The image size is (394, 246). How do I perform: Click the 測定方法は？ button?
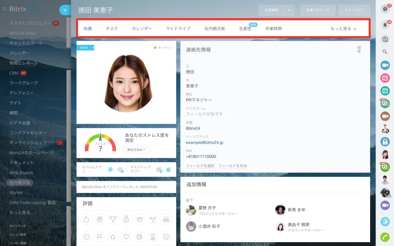[x=136, y=150]
